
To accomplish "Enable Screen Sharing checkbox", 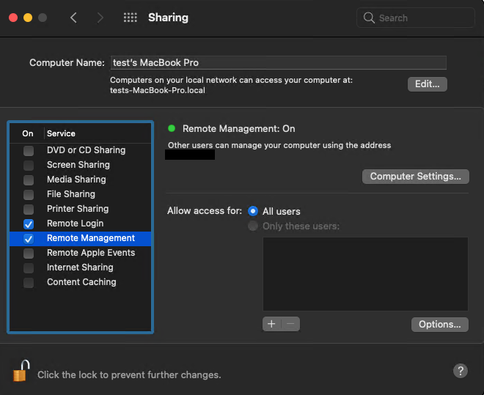I will point(29,166).
